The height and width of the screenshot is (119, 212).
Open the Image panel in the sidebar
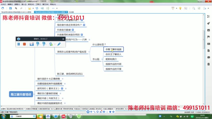point(209,30)
